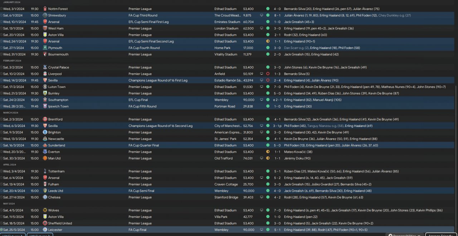
Task: Click the Sat, 25/5/2024 date cell
Action: click(x=14, y=230)
